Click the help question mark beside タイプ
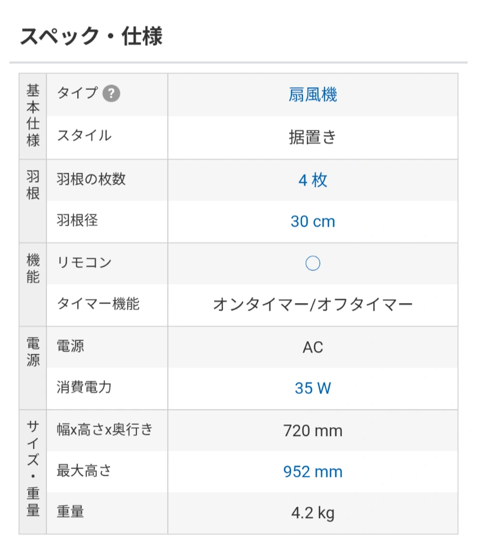The height and width of the screenshot is (536, 477). (x=112, y=94)
